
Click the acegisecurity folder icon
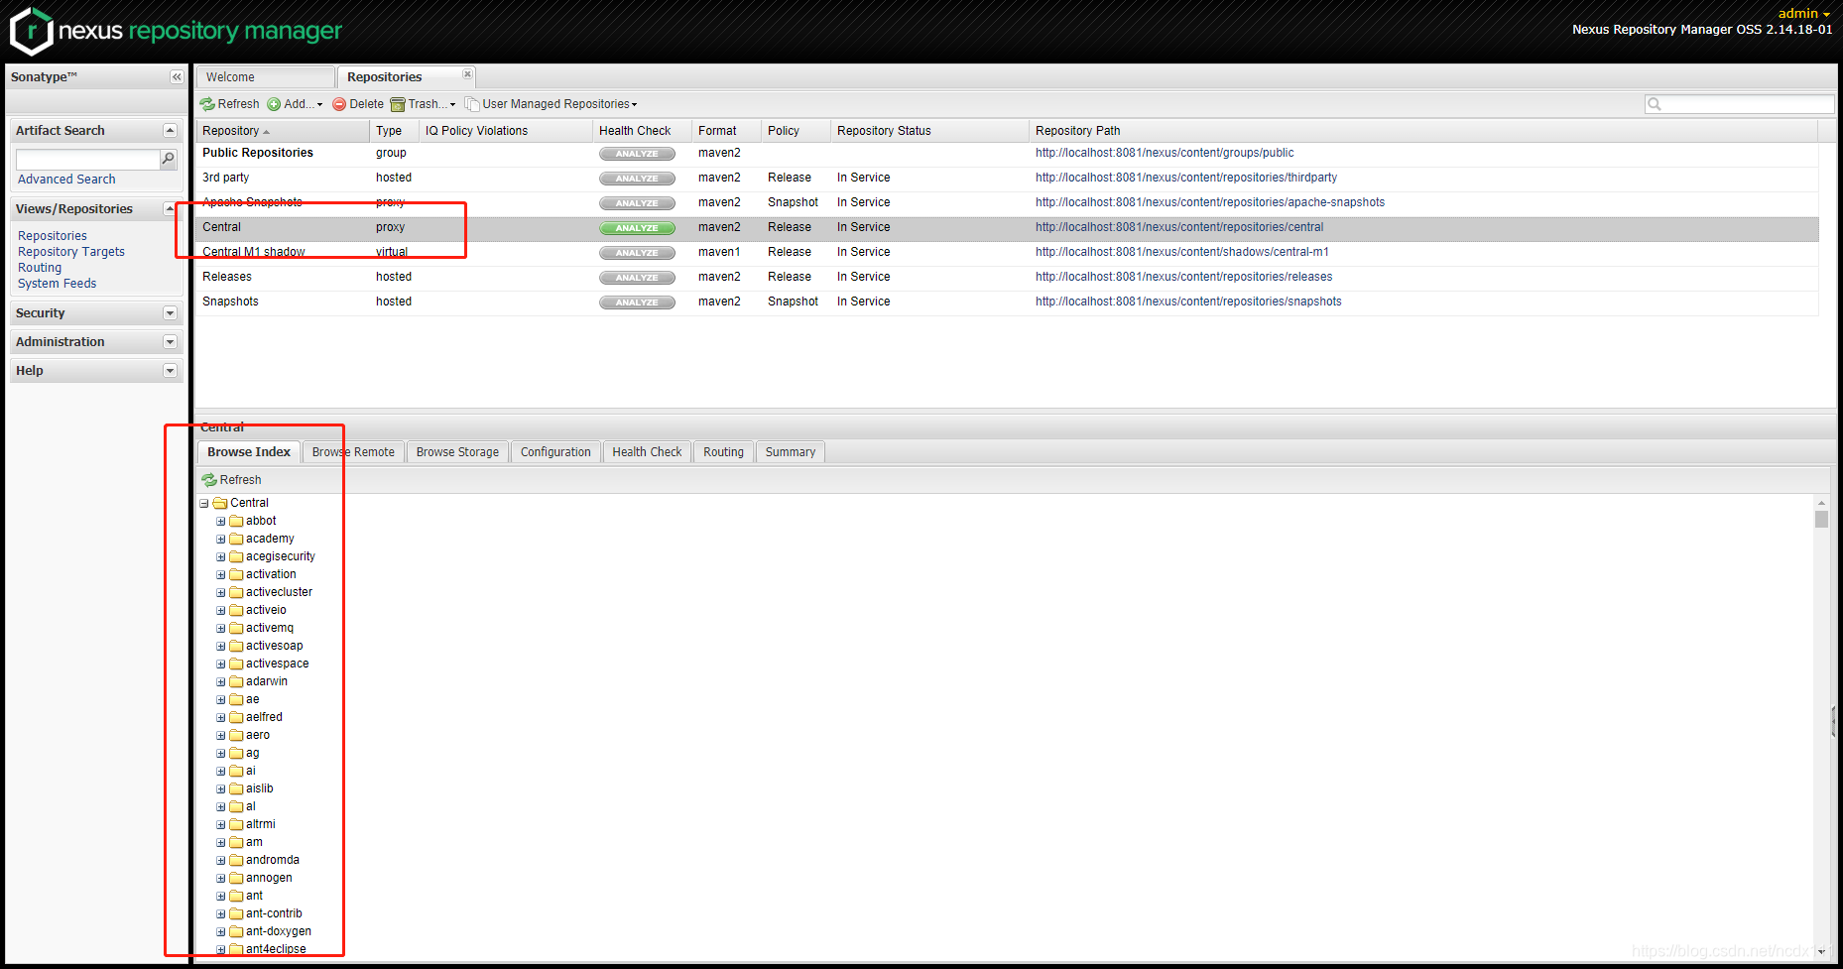point(236,557)
